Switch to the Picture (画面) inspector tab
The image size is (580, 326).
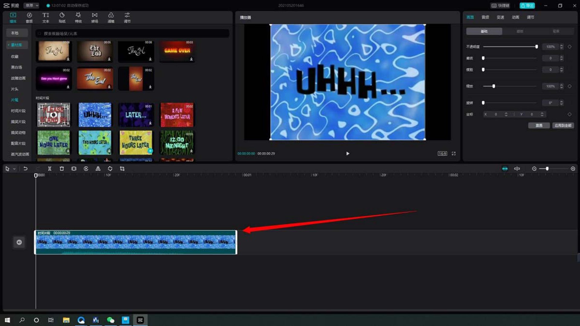coord(470,17)
